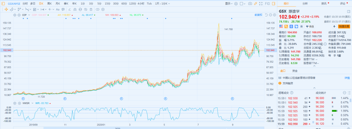Viewport: 352px width, 129px height.
Task: Open the 1天:1分K period dropdown
Action: (162, 4)
